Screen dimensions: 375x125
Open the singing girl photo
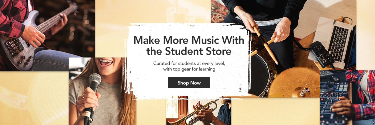coord(102,91)
